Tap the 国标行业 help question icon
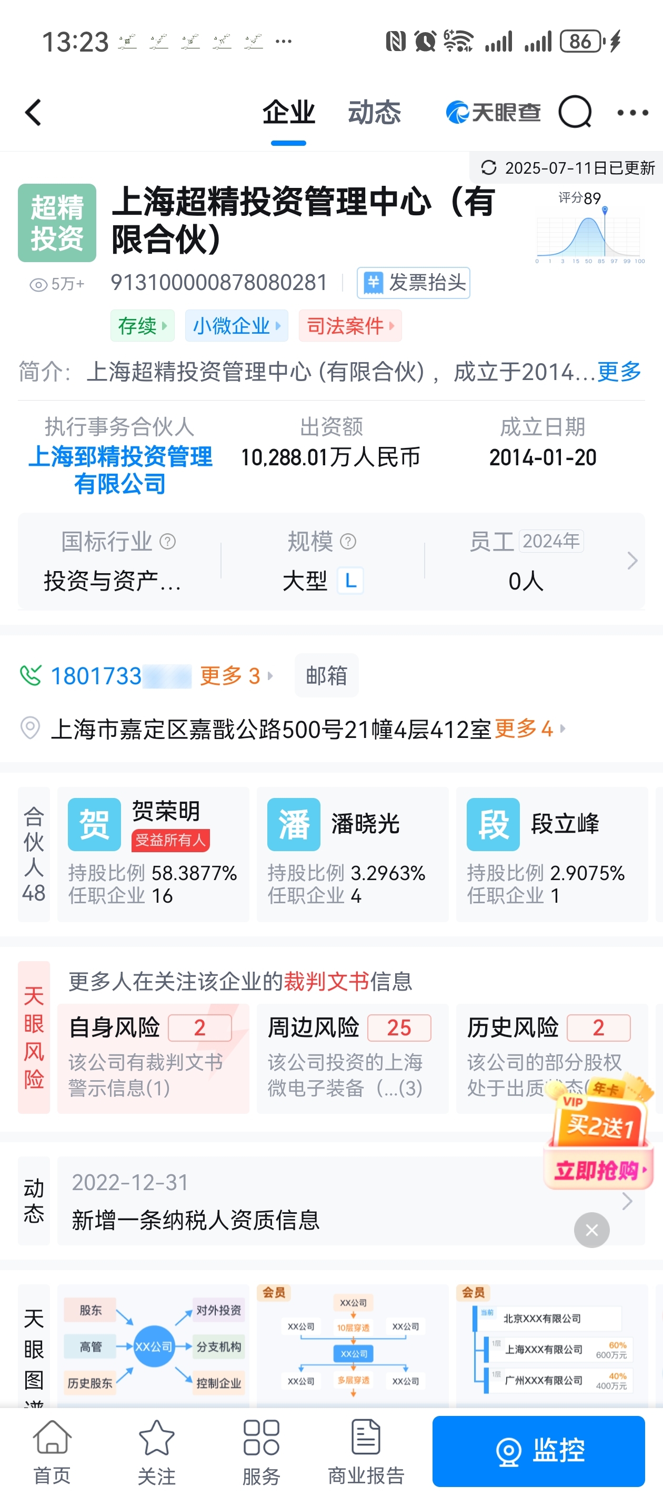Screen dimensions: 663x1497 click(167, 542)
